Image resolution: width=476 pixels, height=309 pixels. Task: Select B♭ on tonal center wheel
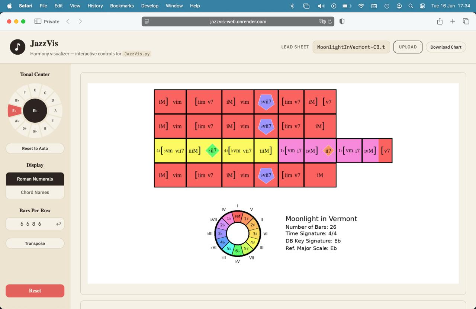[x=17, y=100]
